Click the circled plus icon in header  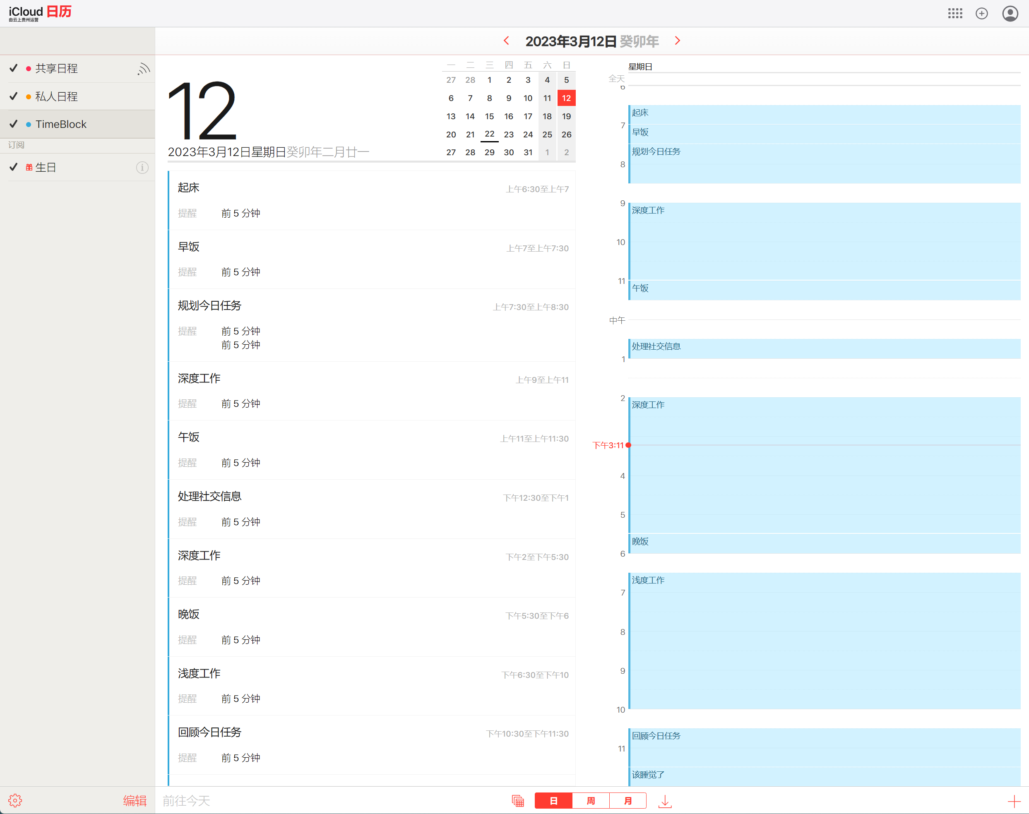coord(981,13)
